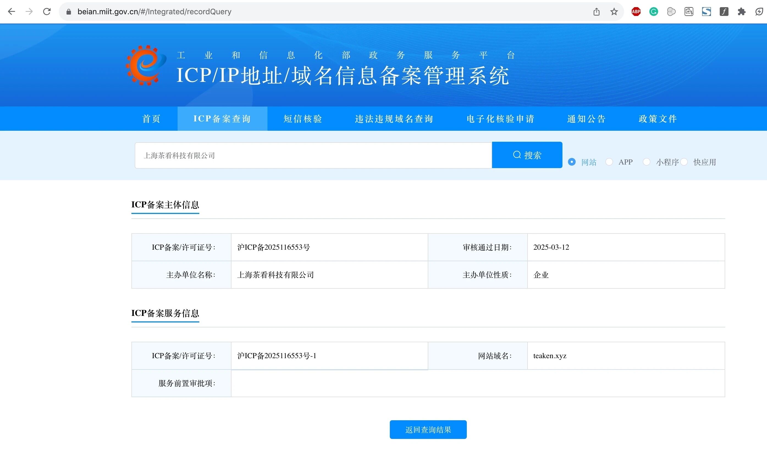Open the Grammarly extension icon
Viewport: 767px width, 462px height.
(653, 12)
